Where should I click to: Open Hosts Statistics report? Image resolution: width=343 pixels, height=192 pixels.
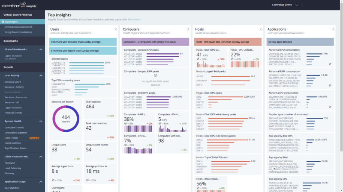[x=13, y=143]
